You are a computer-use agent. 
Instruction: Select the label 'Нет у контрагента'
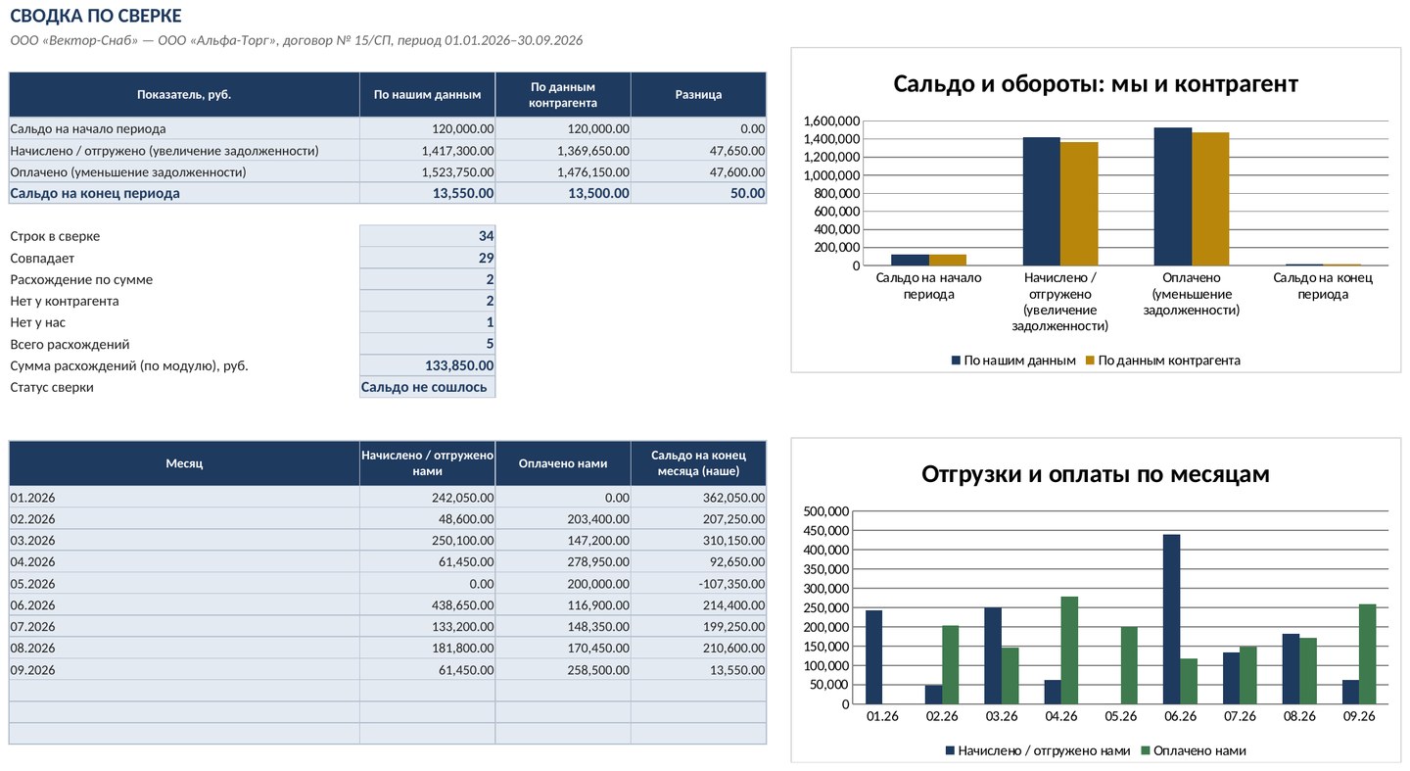click(65, 301)
